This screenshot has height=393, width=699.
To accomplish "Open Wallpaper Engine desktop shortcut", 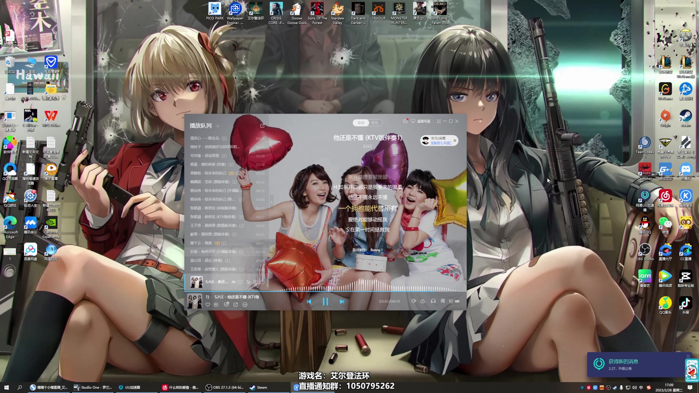I will (x=235, y=13).
